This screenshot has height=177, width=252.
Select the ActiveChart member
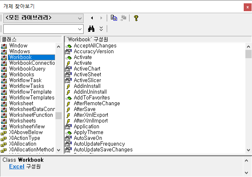(x=87, y=69)
